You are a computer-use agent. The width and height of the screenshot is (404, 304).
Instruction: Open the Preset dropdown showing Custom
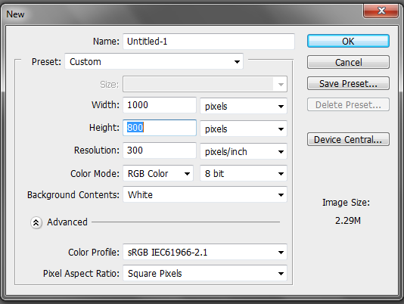(154, 61)
